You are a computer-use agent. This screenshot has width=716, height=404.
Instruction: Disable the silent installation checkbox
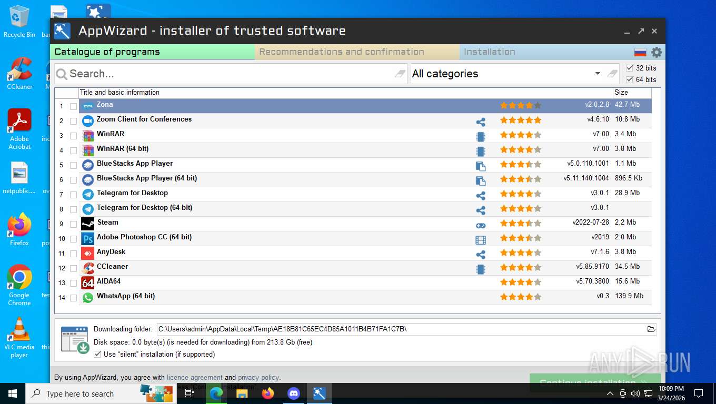(97, 354)
